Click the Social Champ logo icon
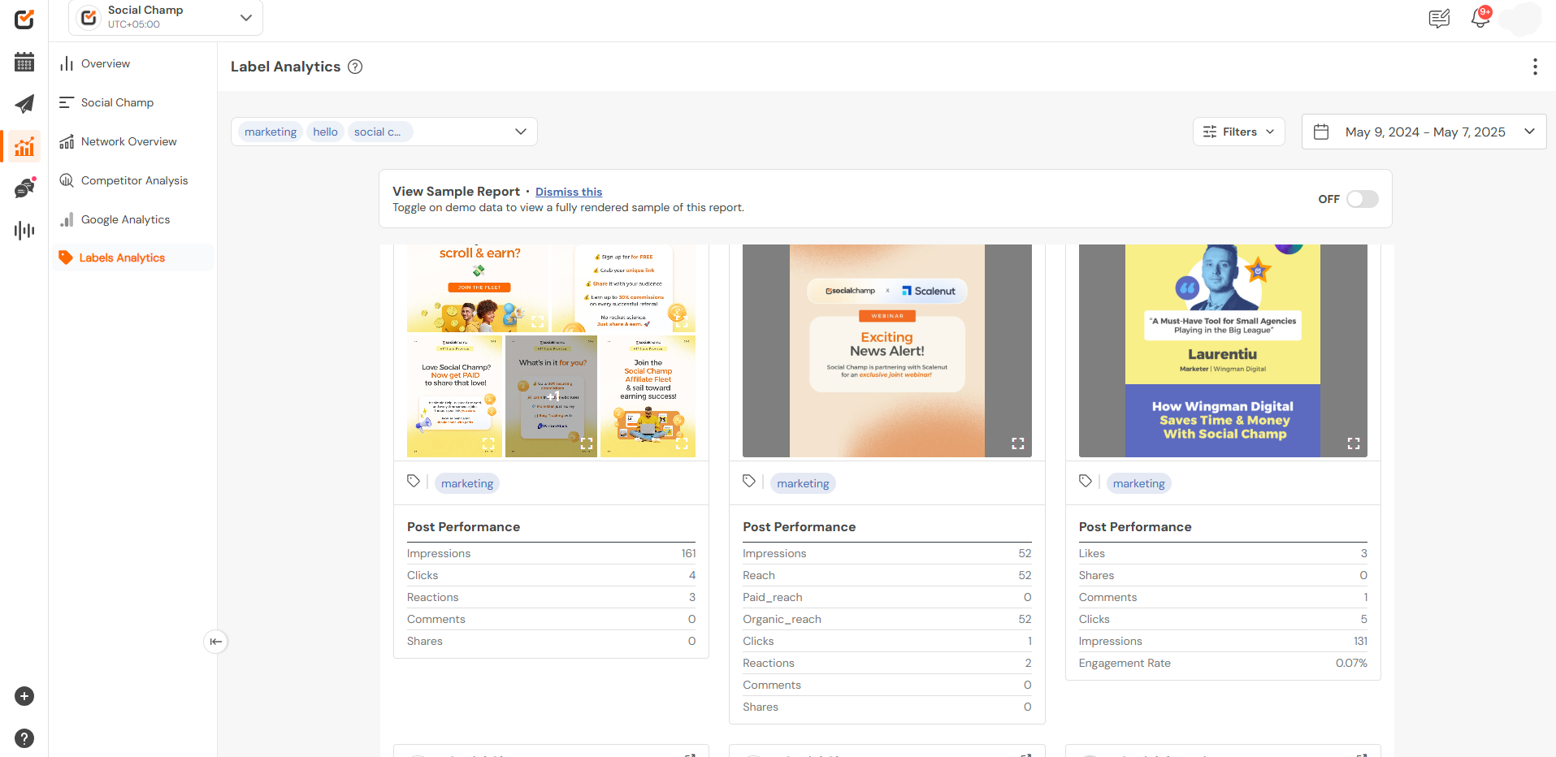Screen dimensions: 1556x757 pyautogui.click(x=24, y=19)
